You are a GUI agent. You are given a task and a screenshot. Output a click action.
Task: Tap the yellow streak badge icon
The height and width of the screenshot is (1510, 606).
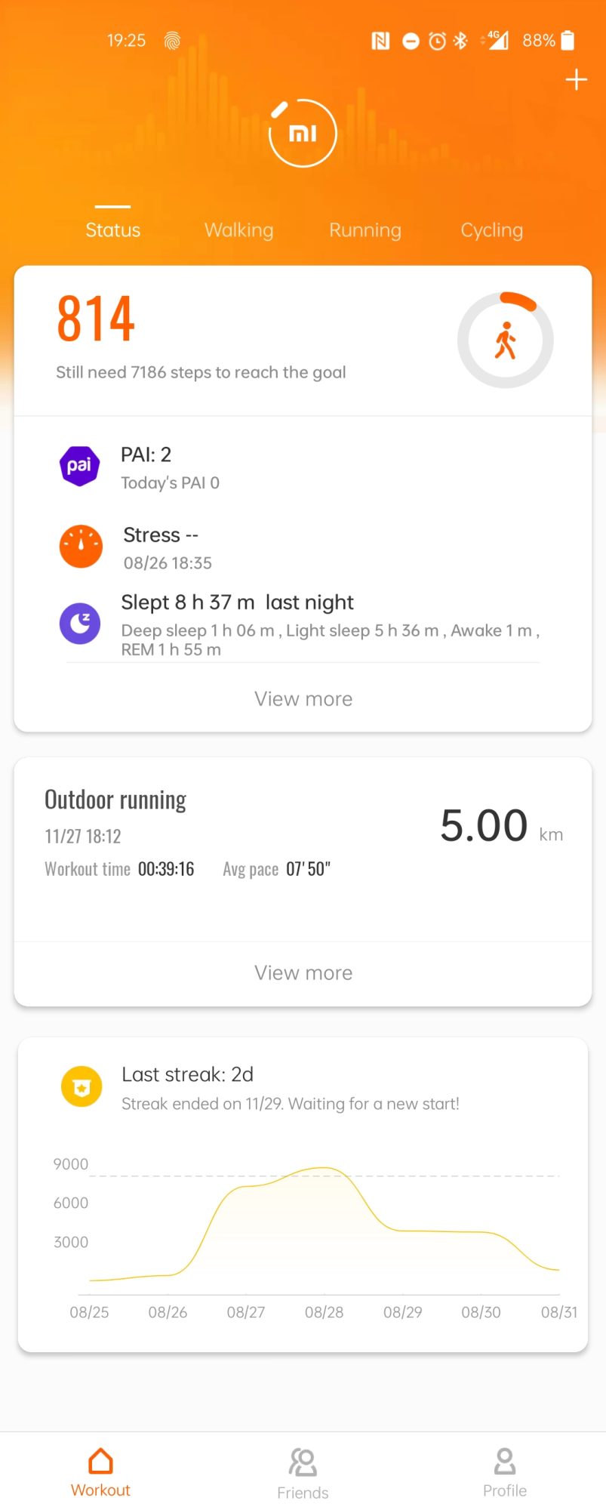coord(82,1086)
